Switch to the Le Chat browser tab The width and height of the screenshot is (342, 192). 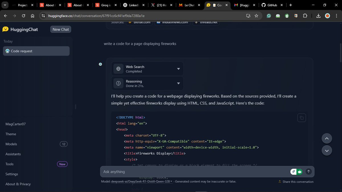190,5
